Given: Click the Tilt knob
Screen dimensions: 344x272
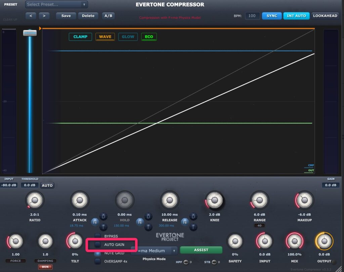Looking at the screenshot, I should [x=75, y=241].
